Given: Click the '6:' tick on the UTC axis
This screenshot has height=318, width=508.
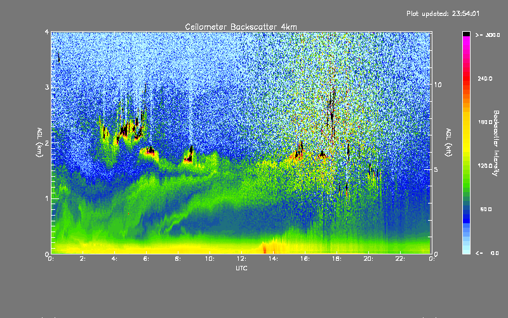Looking at the screenshot, I should (147, 259).
